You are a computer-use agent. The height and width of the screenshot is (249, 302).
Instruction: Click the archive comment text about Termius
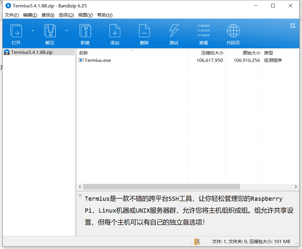(189, 210)
